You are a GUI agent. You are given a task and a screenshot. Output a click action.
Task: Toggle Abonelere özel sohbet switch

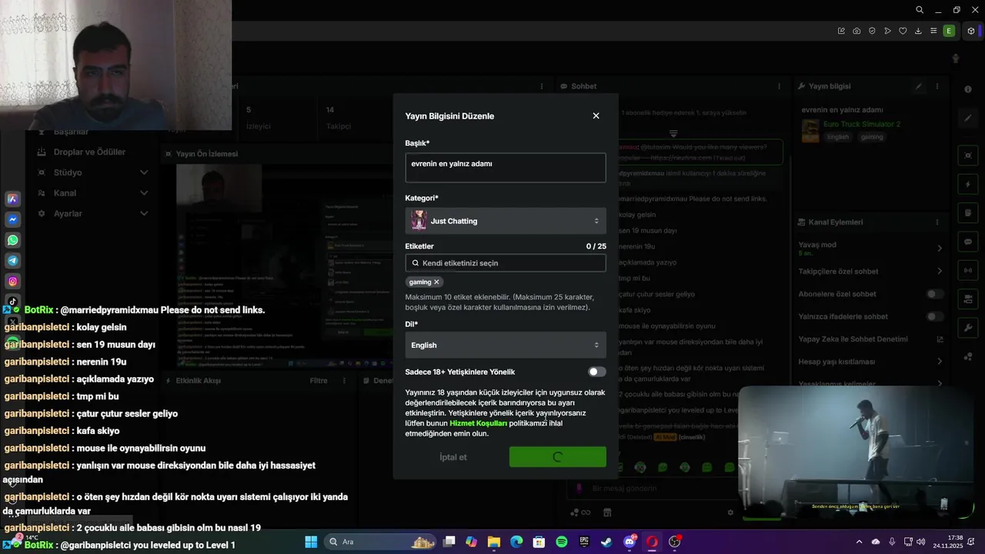pyautogui.click(x=935, y=294)
